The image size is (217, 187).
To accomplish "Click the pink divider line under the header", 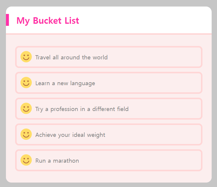I will pyautogui.click(x=109, y=34).
